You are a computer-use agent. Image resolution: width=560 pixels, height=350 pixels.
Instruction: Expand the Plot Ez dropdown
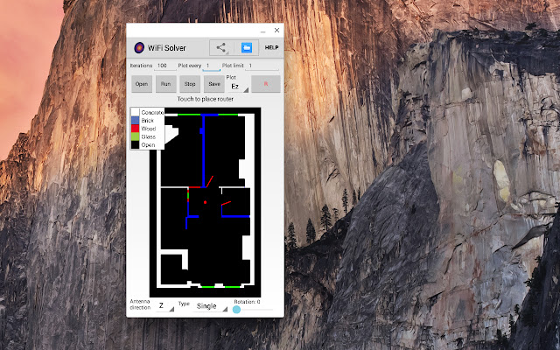(x=238, y=87)
